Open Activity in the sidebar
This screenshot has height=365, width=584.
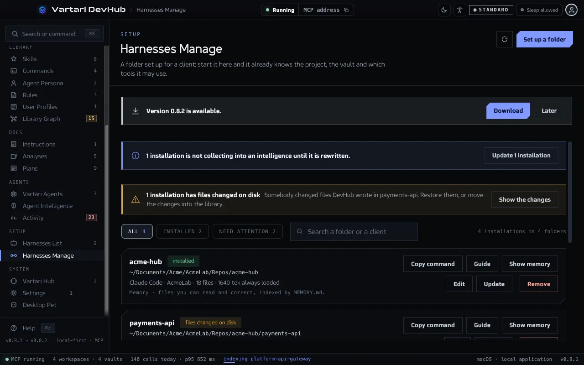point(54,218)
